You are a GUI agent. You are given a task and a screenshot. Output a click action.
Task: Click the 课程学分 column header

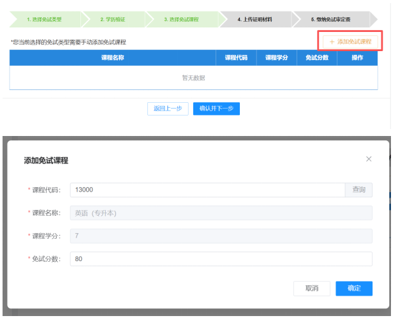click(277, 57)
